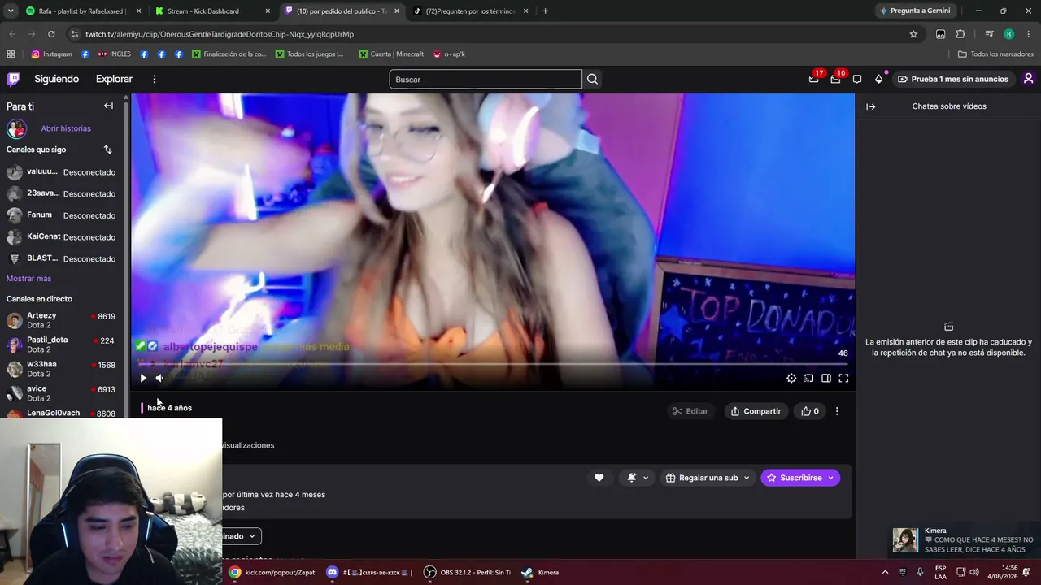The width and height of the screenshot is (1041, 585).
Task: Click Pregunta a Gemini button
Action: 915,11
